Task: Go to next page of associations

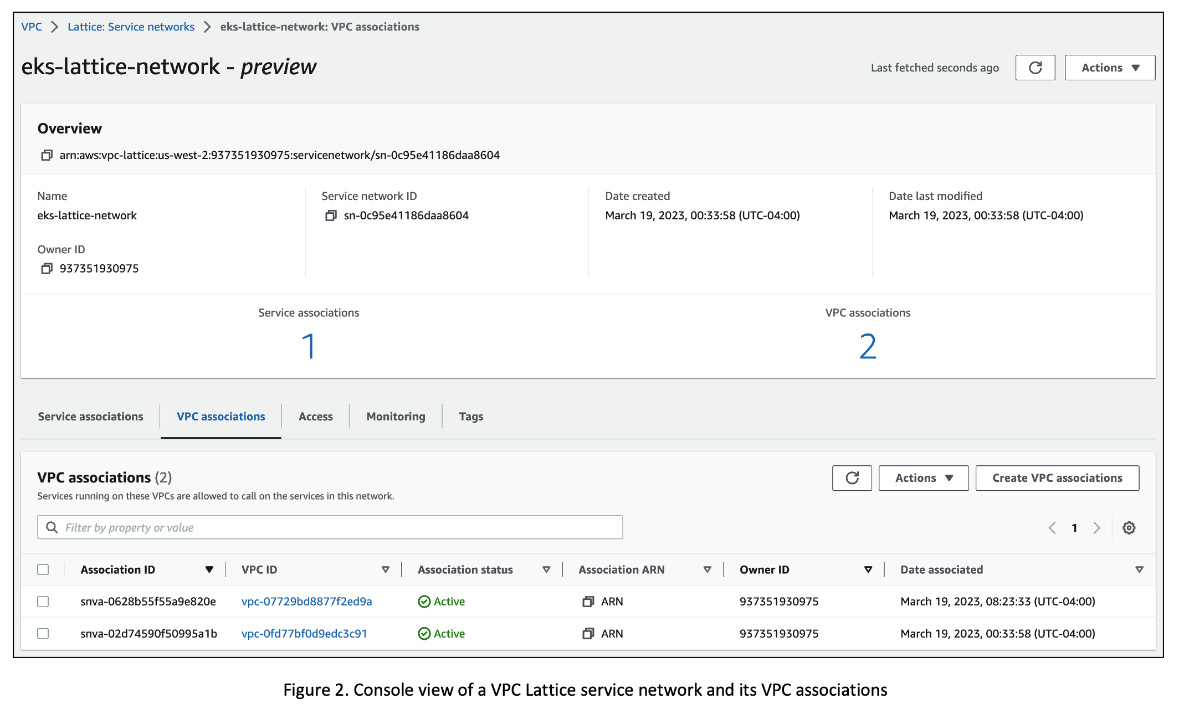Action: 1097,527
